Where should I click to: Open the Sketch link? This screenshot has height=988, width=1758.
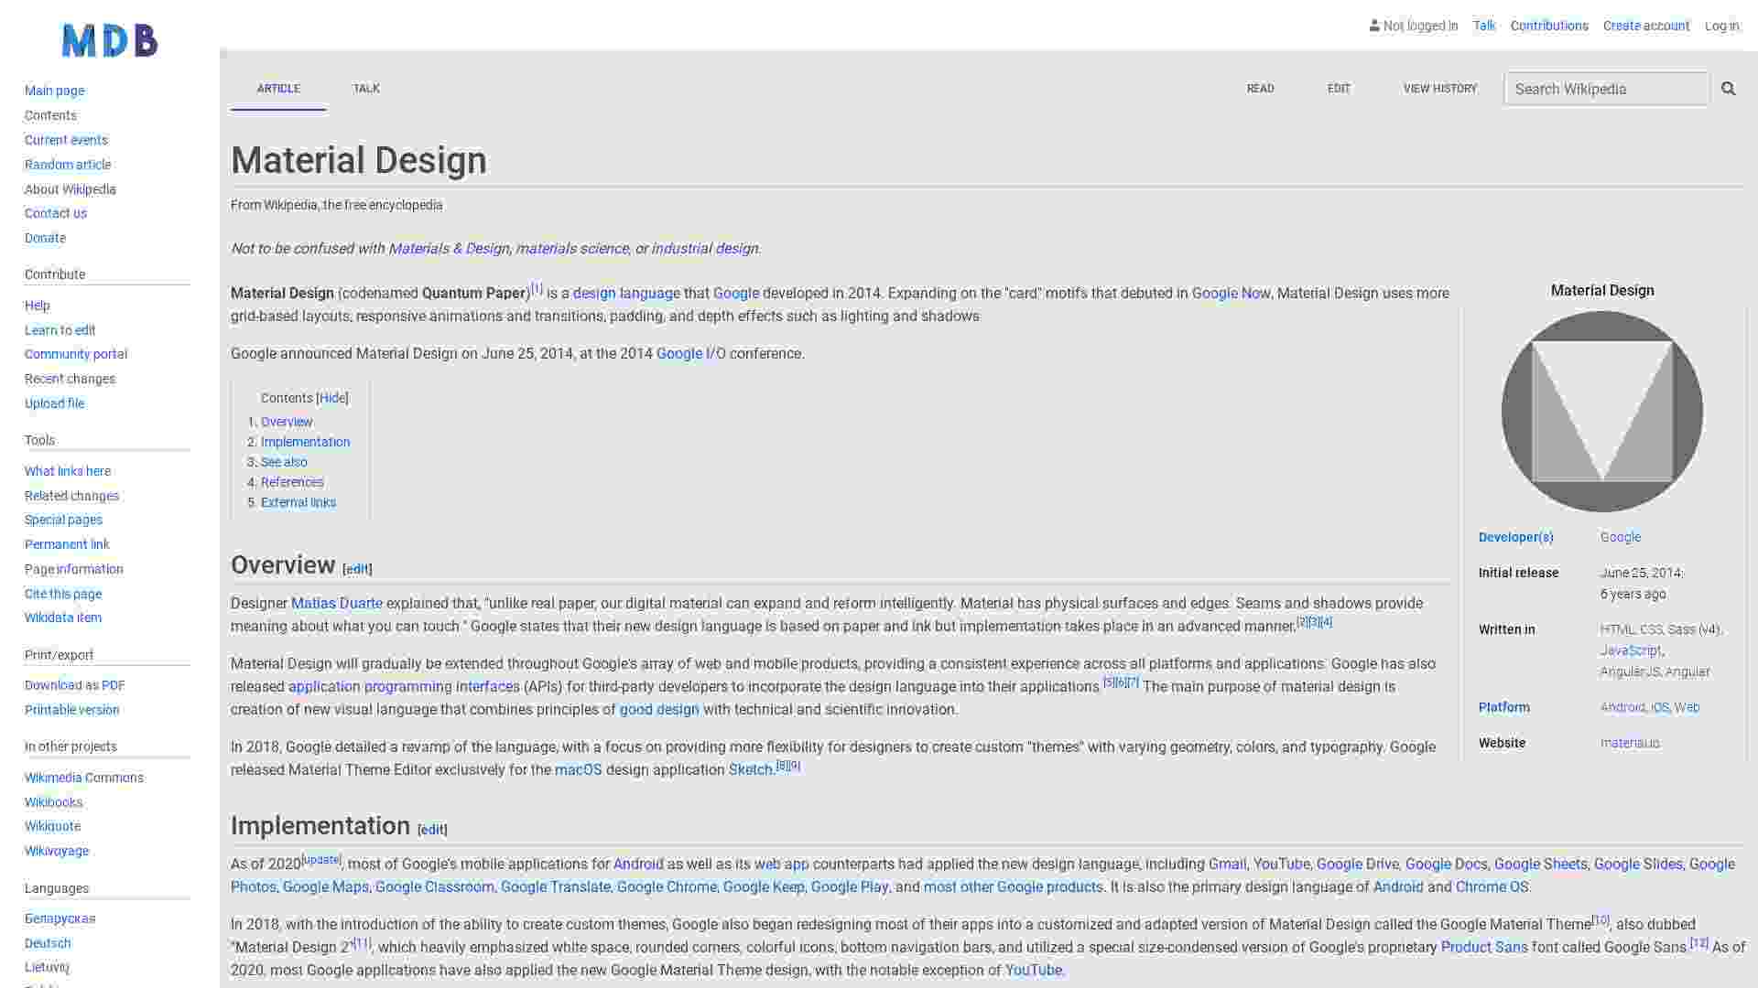pos(751,770)
